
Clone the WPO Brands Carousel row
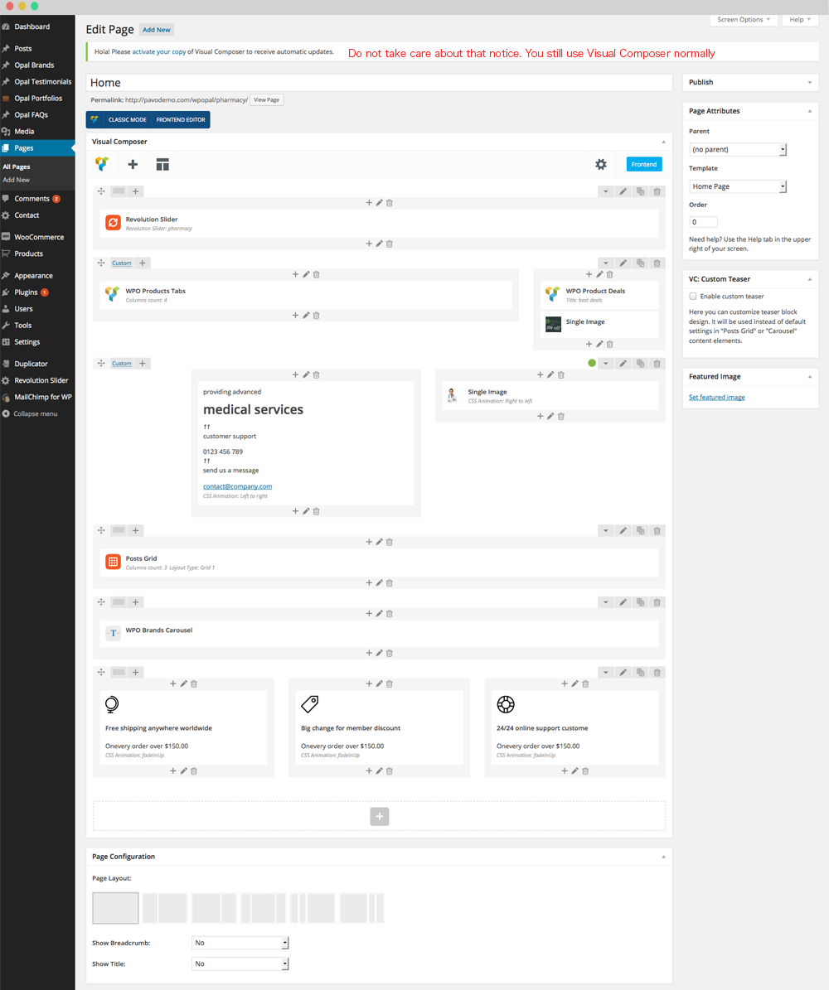(x=640, y=602)
